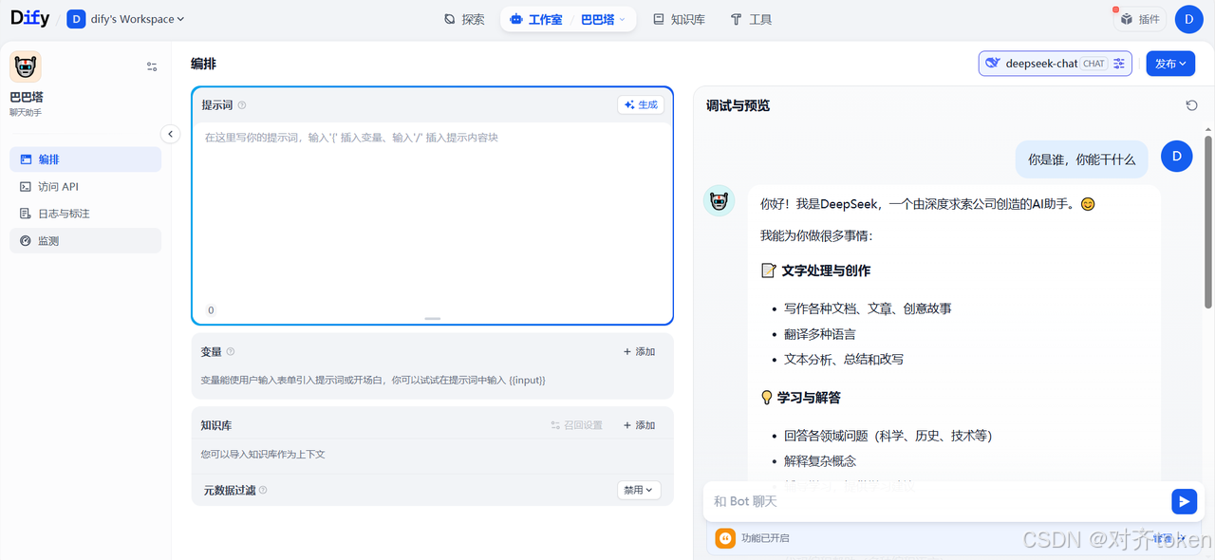Click model parameter sliders icon beside CHAT
The image size is (1215, 560).
pos(1119,64)
